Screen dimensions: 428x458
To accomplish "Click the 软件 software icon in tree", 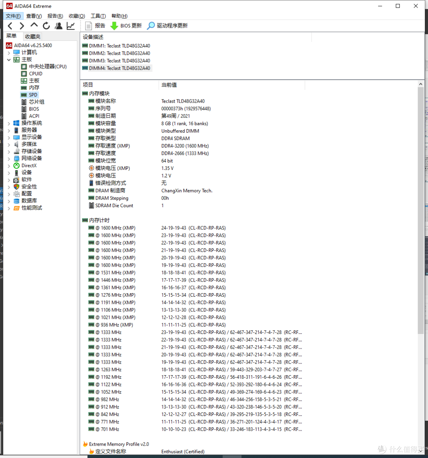I will pos(16,179).
